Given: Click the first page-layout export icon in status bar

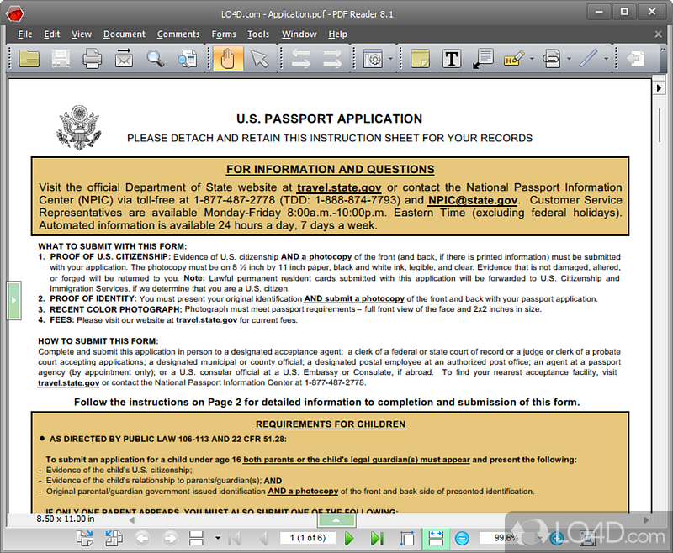Looking at the screenshot, I should (85, 538).
